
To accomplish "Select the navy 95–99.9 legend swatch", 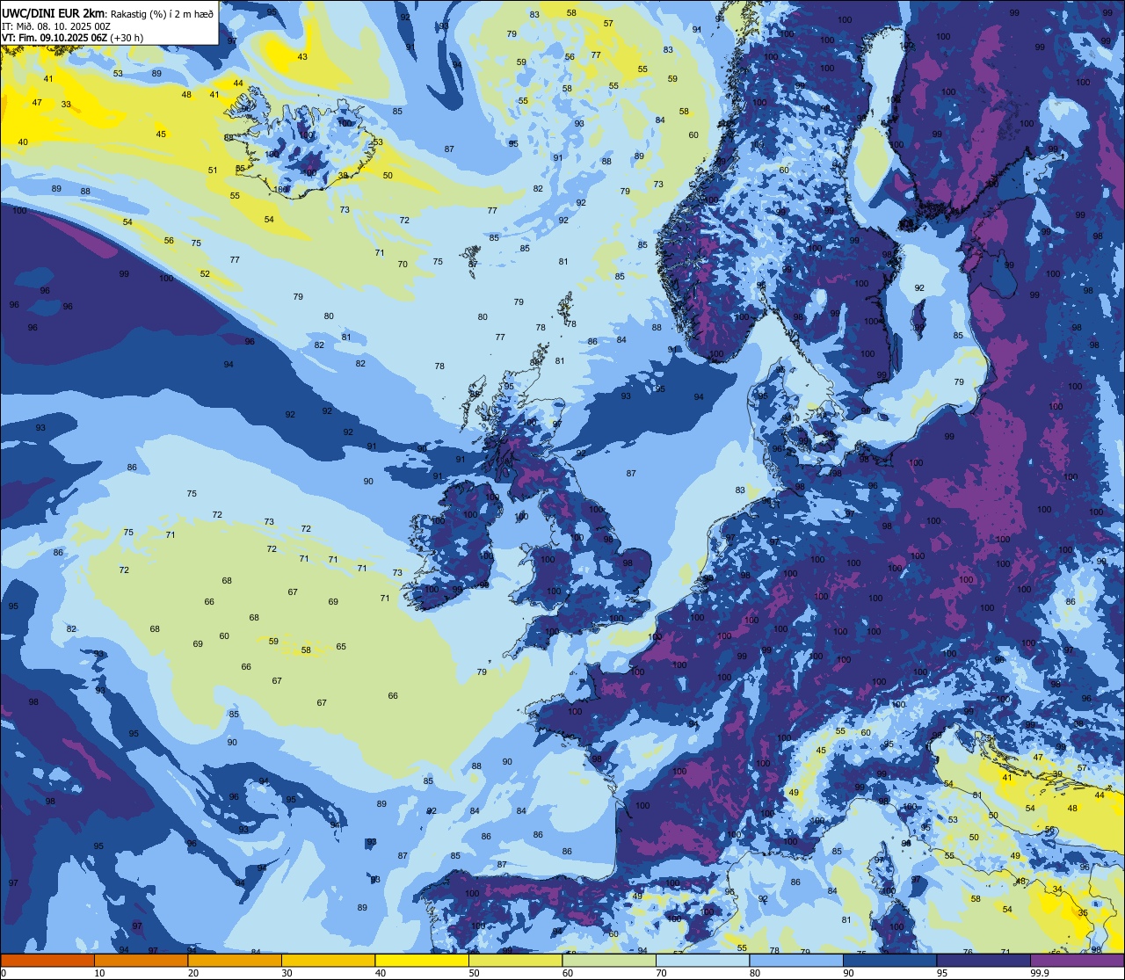I will point(983,961).
